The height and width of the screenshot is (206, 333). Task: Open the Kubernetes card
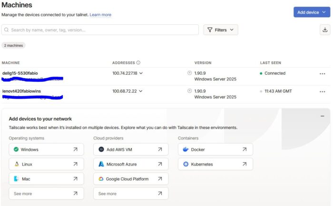click(215, 164)
